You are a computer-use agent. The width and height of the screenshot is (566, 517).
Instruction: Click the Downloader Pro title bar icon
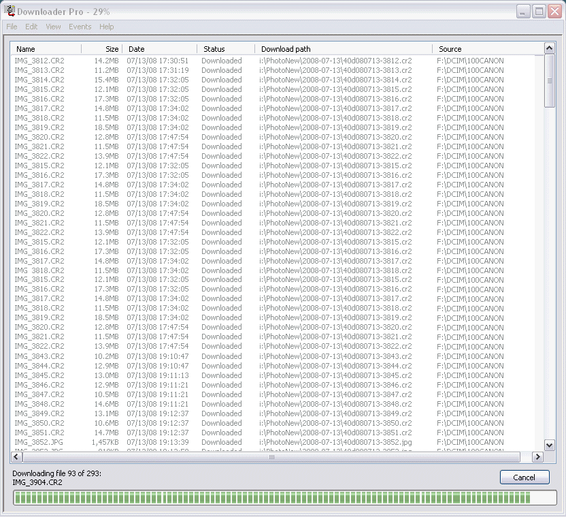10,12
